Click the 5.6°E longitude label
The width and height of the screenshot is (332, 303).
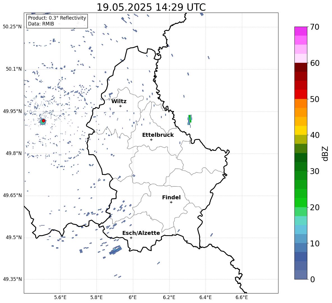[60, 298]
